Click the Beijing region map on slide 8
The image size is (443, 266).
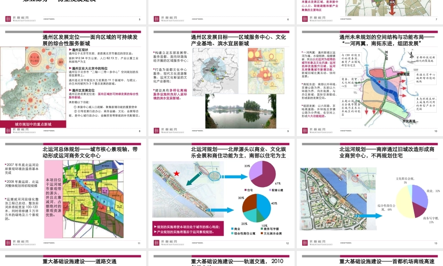click(x=33, y=84)
